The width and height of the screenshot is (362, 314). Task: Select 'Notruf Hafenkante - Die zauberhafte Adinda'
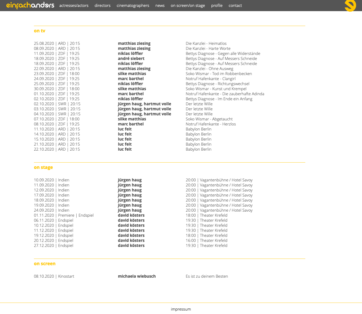(225, 94)
